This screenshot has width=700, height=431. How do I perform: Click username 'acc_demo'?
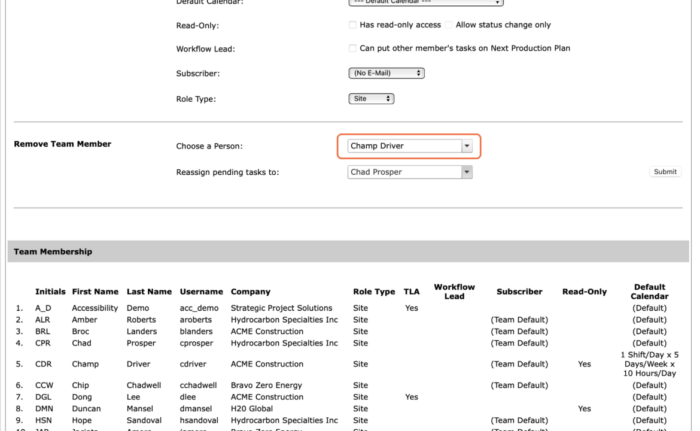[x=199, y=308]
